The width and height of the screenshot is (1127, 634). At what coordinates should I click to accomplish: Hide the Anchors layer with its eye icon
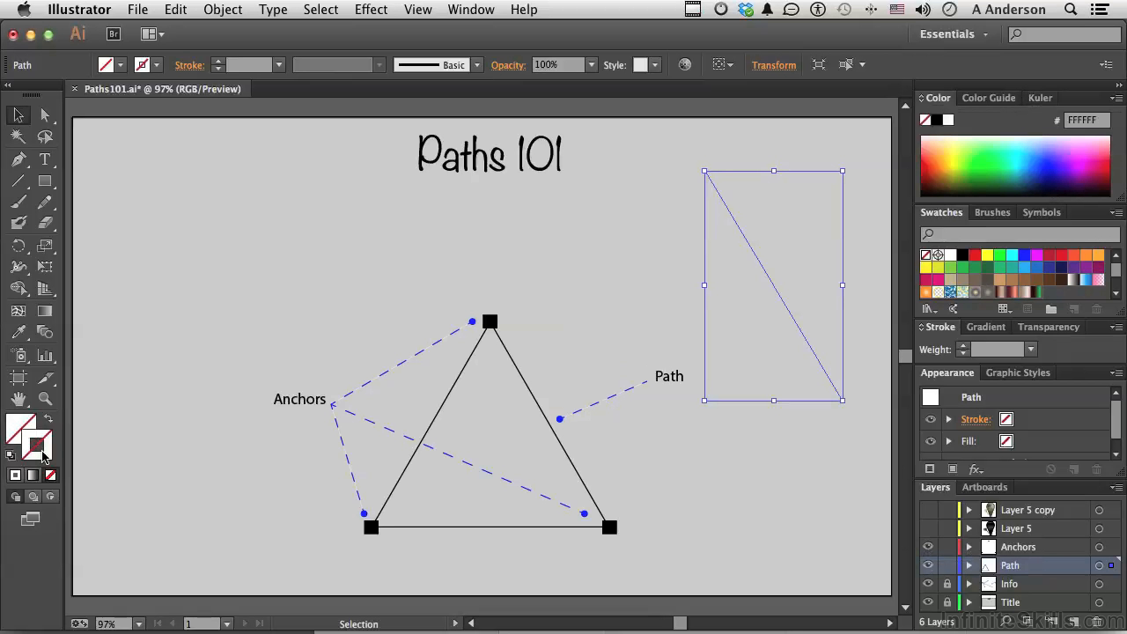pyautogui.click(x=928, y=547)
